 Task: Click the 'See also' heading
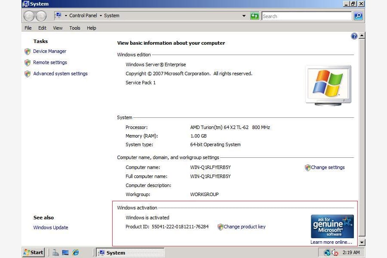[x=43, y=218]
